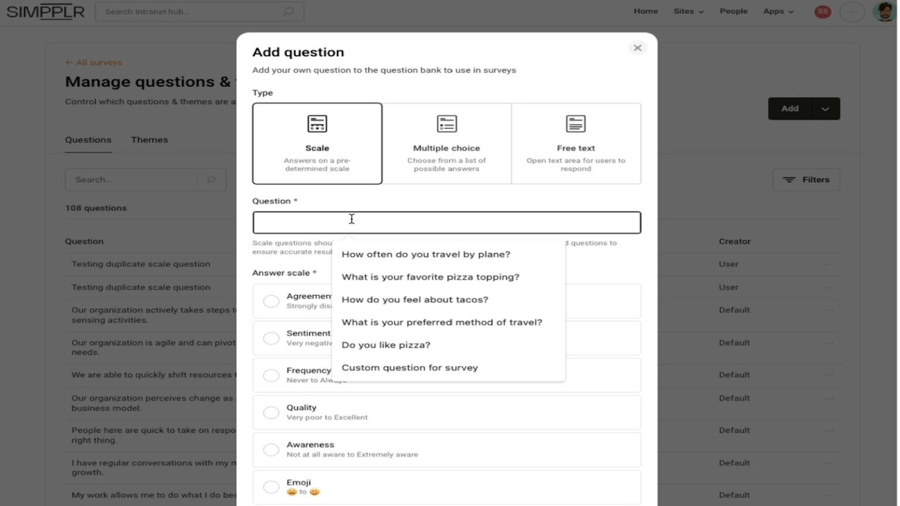Click the plus icon in the top navigation
Screen dimensions: 900x506
tap(853, 11)
